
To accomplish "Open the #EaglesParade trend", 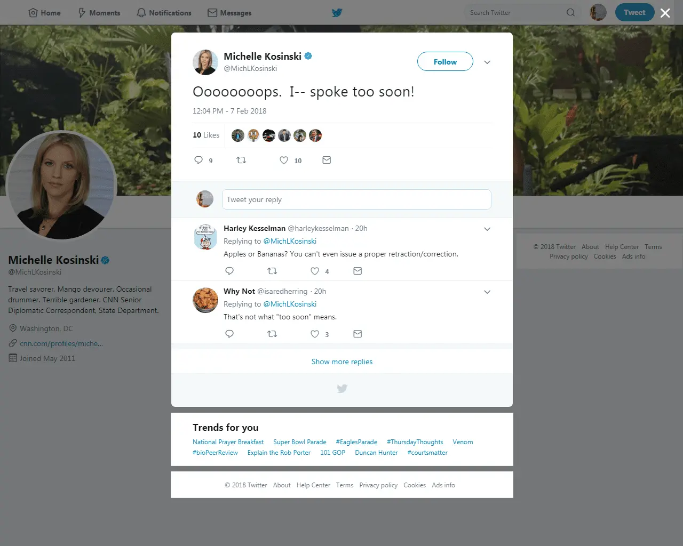I will (356, 442).
